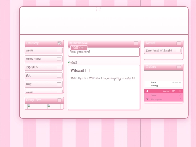Viewport: 196px width, 147px height.
Task: Click the login arrow icon beside Nome
Action: pyautogui.click(x=180, y=95)
